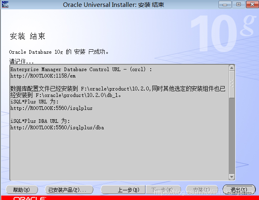The image size is (259, 200).
Task: Click the vertical scrollbar thumb
Action: click(232, 84)
